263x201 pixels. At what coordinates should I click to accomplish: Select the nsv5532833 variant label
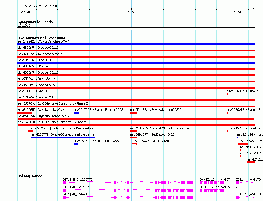click(x=251, y=147)
